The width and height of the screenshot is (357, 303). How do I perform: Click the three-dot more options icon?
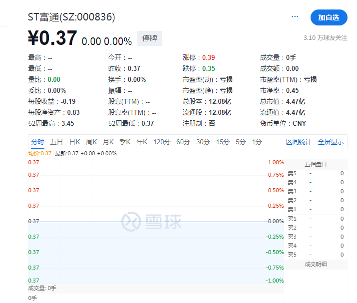tap(295, 17)
